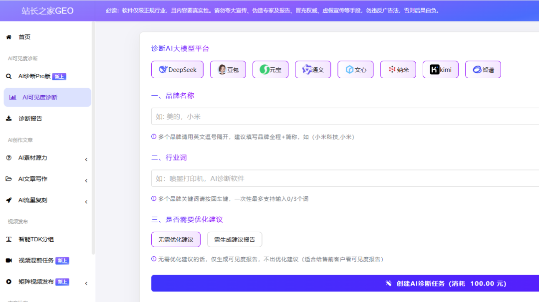
Task: Click the home icon beside 首页
Action: tap(9, 37)
